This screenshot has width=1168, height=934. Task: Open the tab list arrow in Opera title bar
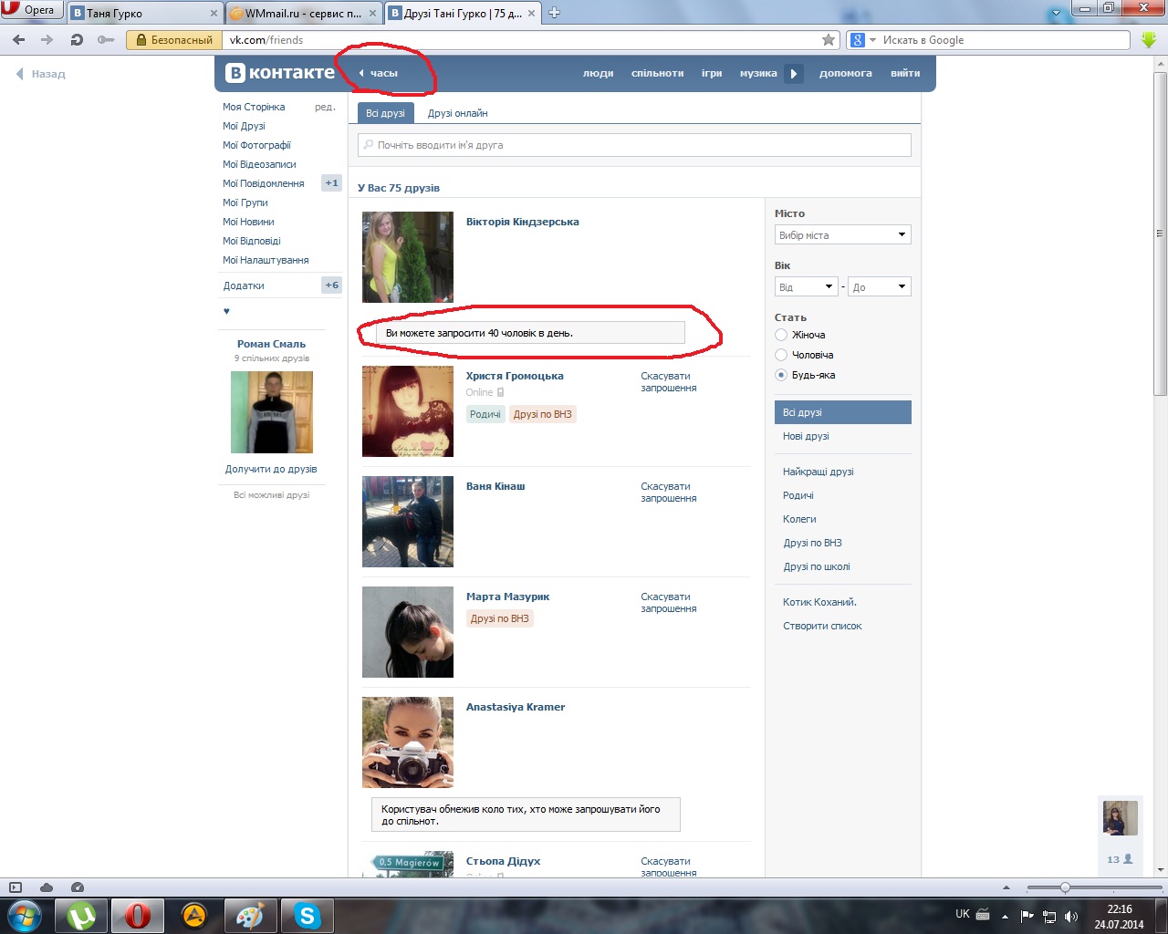pyautogui.click(x=1057, y=13)
